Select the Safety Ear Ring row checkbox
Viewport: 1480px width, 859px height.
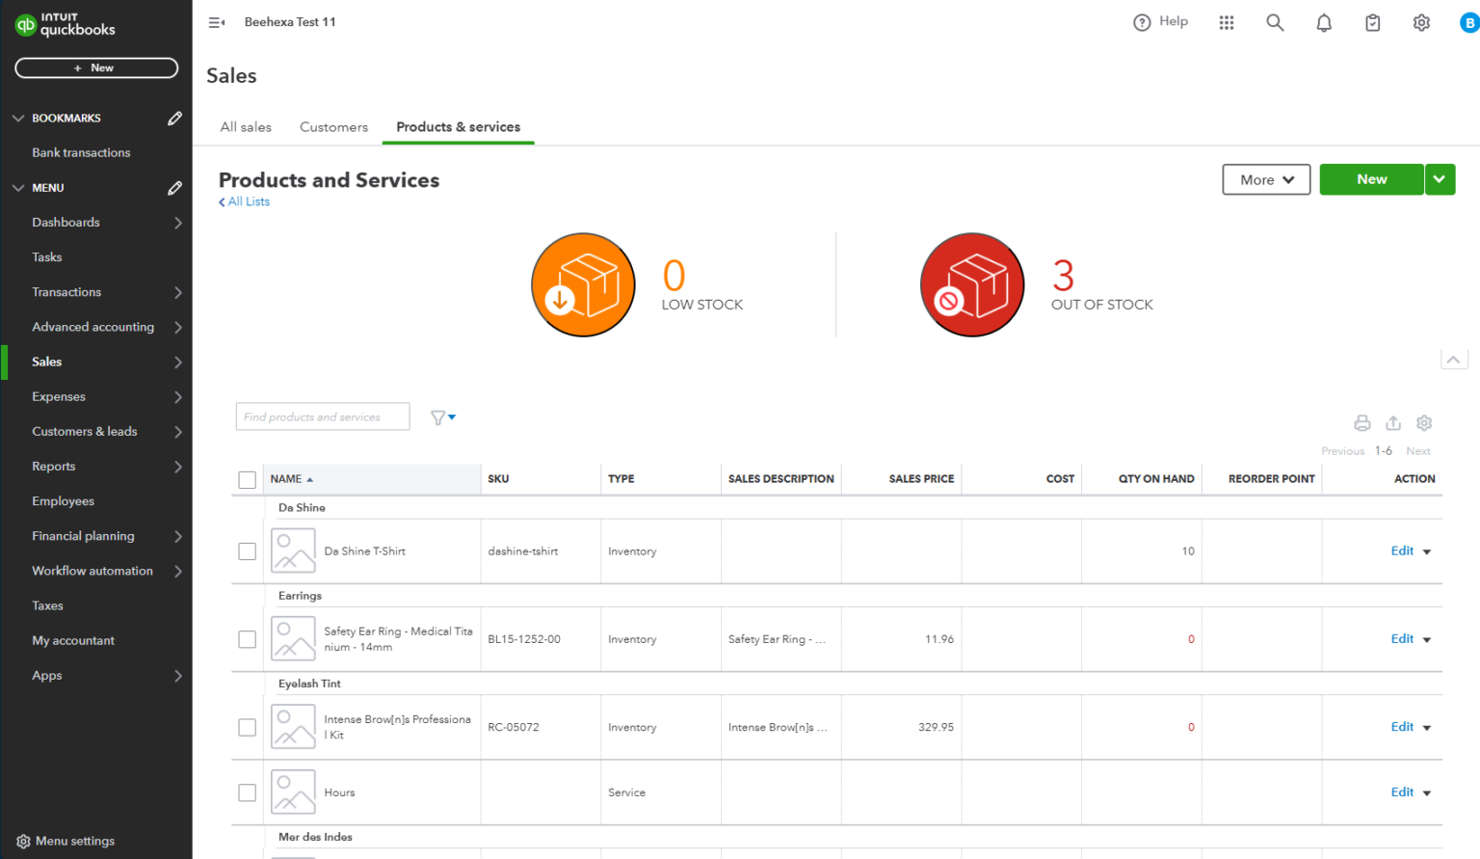[x=247, y=638]
